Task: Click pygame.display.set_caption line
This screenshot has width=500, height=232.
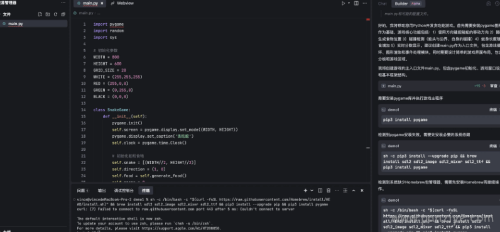Action: (153, 136)
